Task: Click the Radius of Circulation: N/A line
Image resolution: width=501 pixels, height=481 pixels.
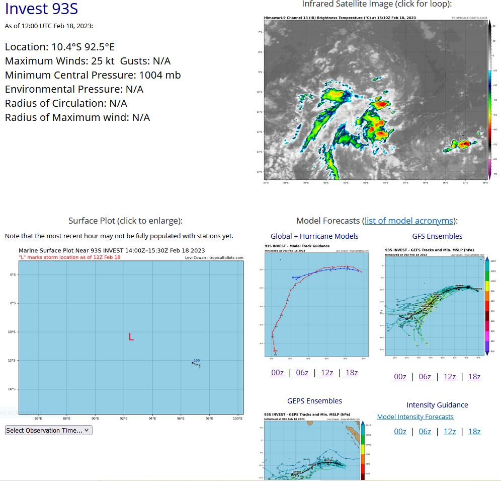Action: click(x=66, y=103)
